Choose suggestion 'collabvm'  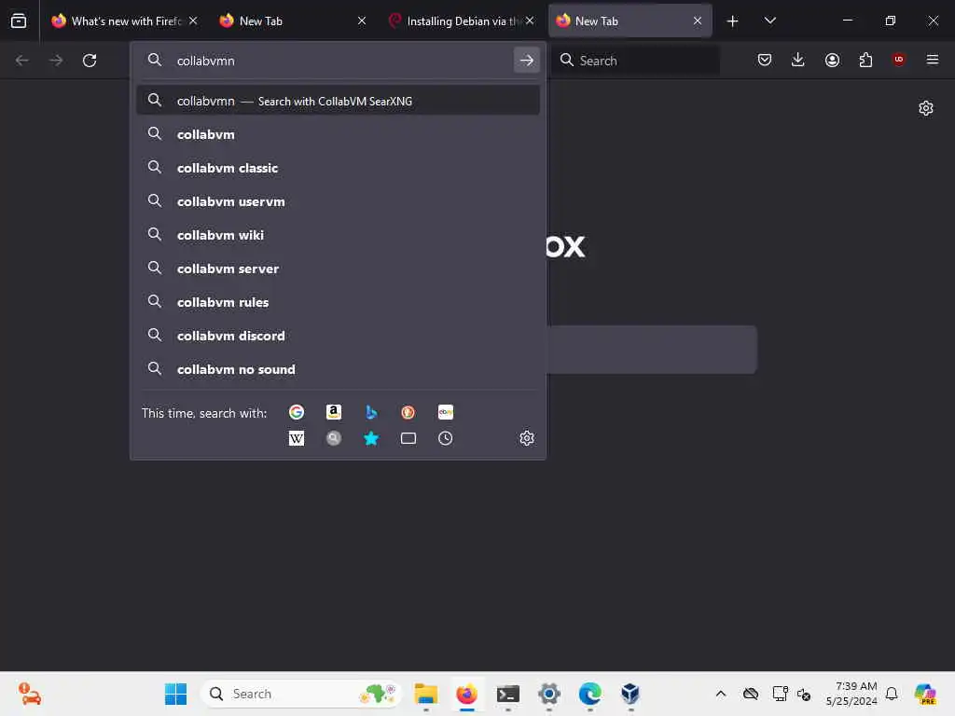pos(338,134)
